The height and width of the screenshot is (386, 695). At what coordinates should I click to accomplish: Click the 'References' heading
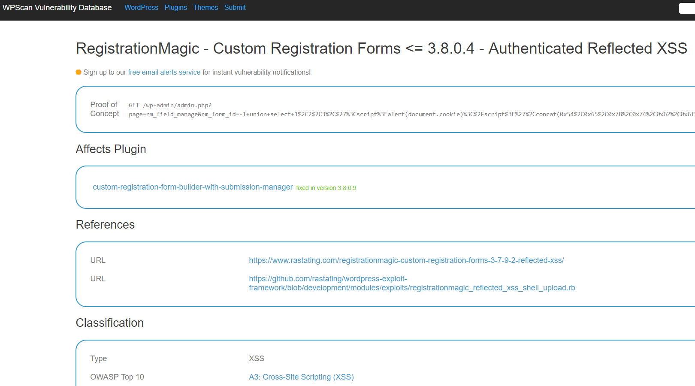click(x=105, y=224)
